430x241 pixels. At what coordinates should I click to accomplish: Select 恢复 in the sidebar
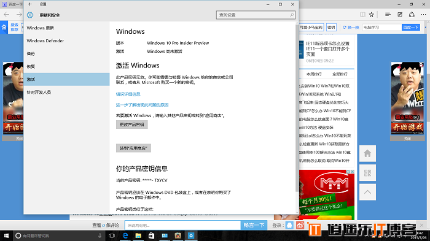coord(66,67)
